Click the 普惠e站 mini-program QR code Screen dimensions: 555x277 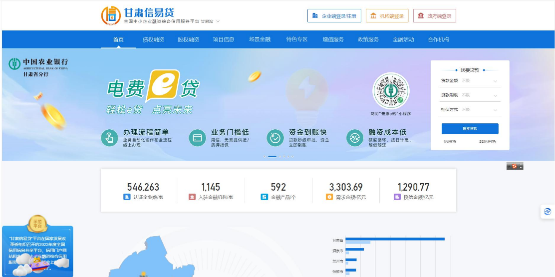pos(391,91)
